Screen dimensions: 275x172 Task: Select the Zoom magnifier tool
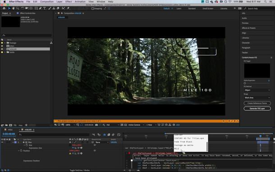(x=18, y=8)
